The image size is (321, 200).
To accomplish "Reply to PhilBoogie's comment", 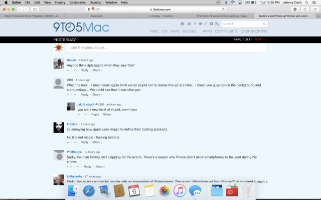I will click(87, 166).
